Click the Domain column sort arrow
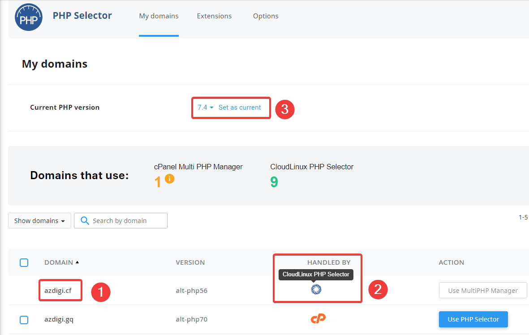Viewport: 529px width, 335px height. 77,262
